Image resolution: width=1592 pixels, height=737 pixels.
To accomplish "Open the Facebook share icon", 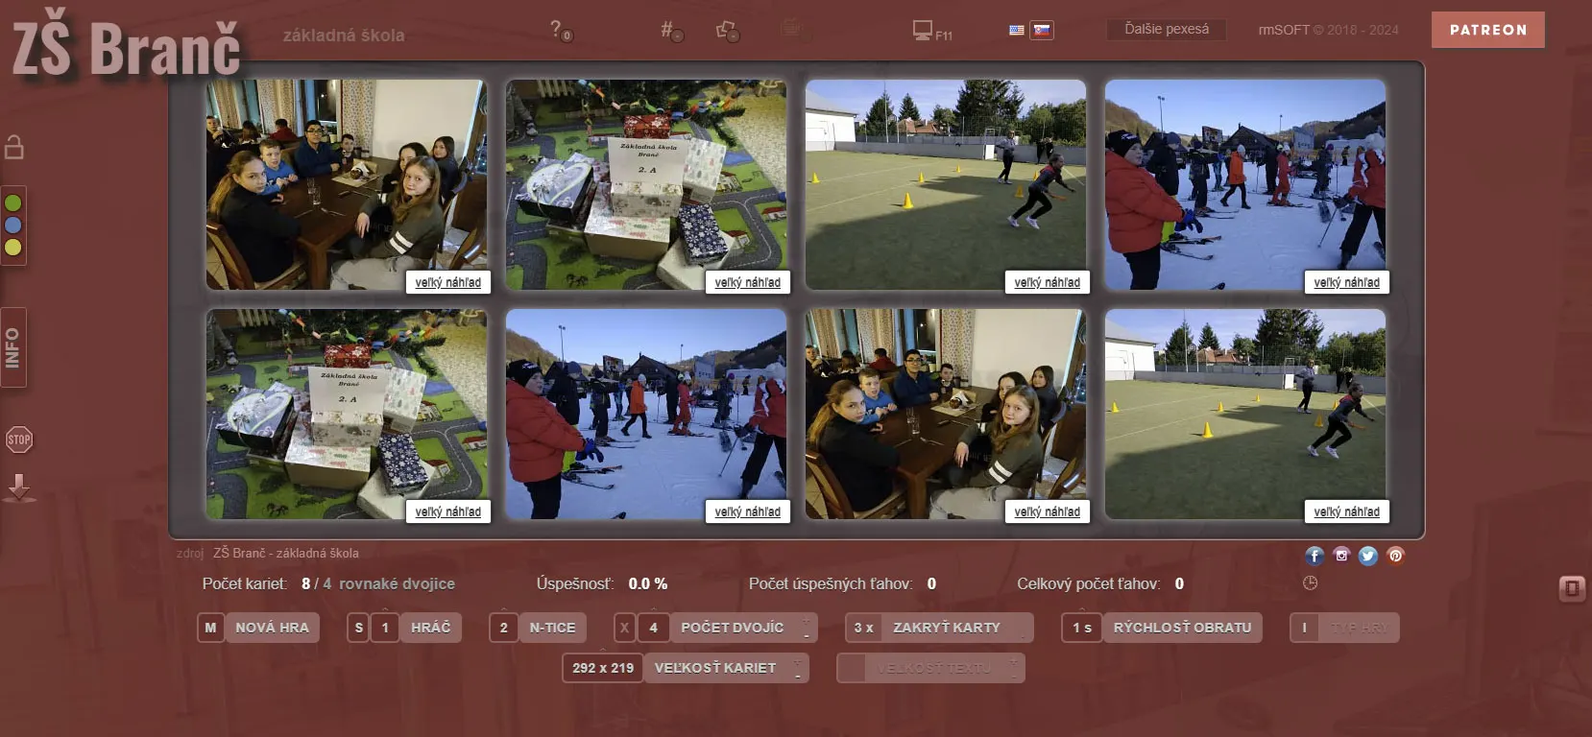I will [x=1315, y=556].
